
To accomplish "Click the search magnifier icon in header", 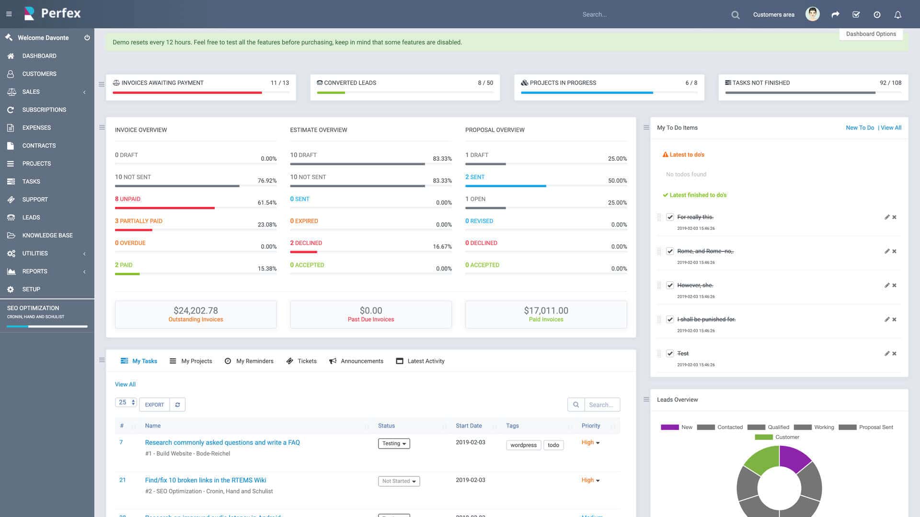I will [736, 15].
